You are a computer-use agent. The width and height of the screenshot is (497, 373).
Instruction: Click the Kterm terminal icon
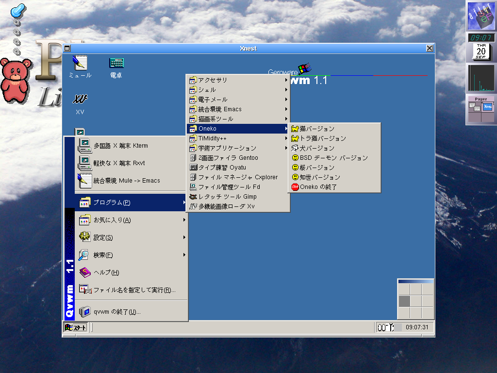point(84,146)
